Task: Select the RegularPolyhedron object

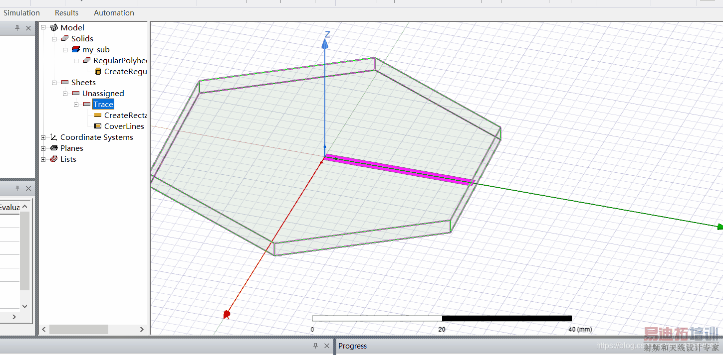Action: click(120, 60)
